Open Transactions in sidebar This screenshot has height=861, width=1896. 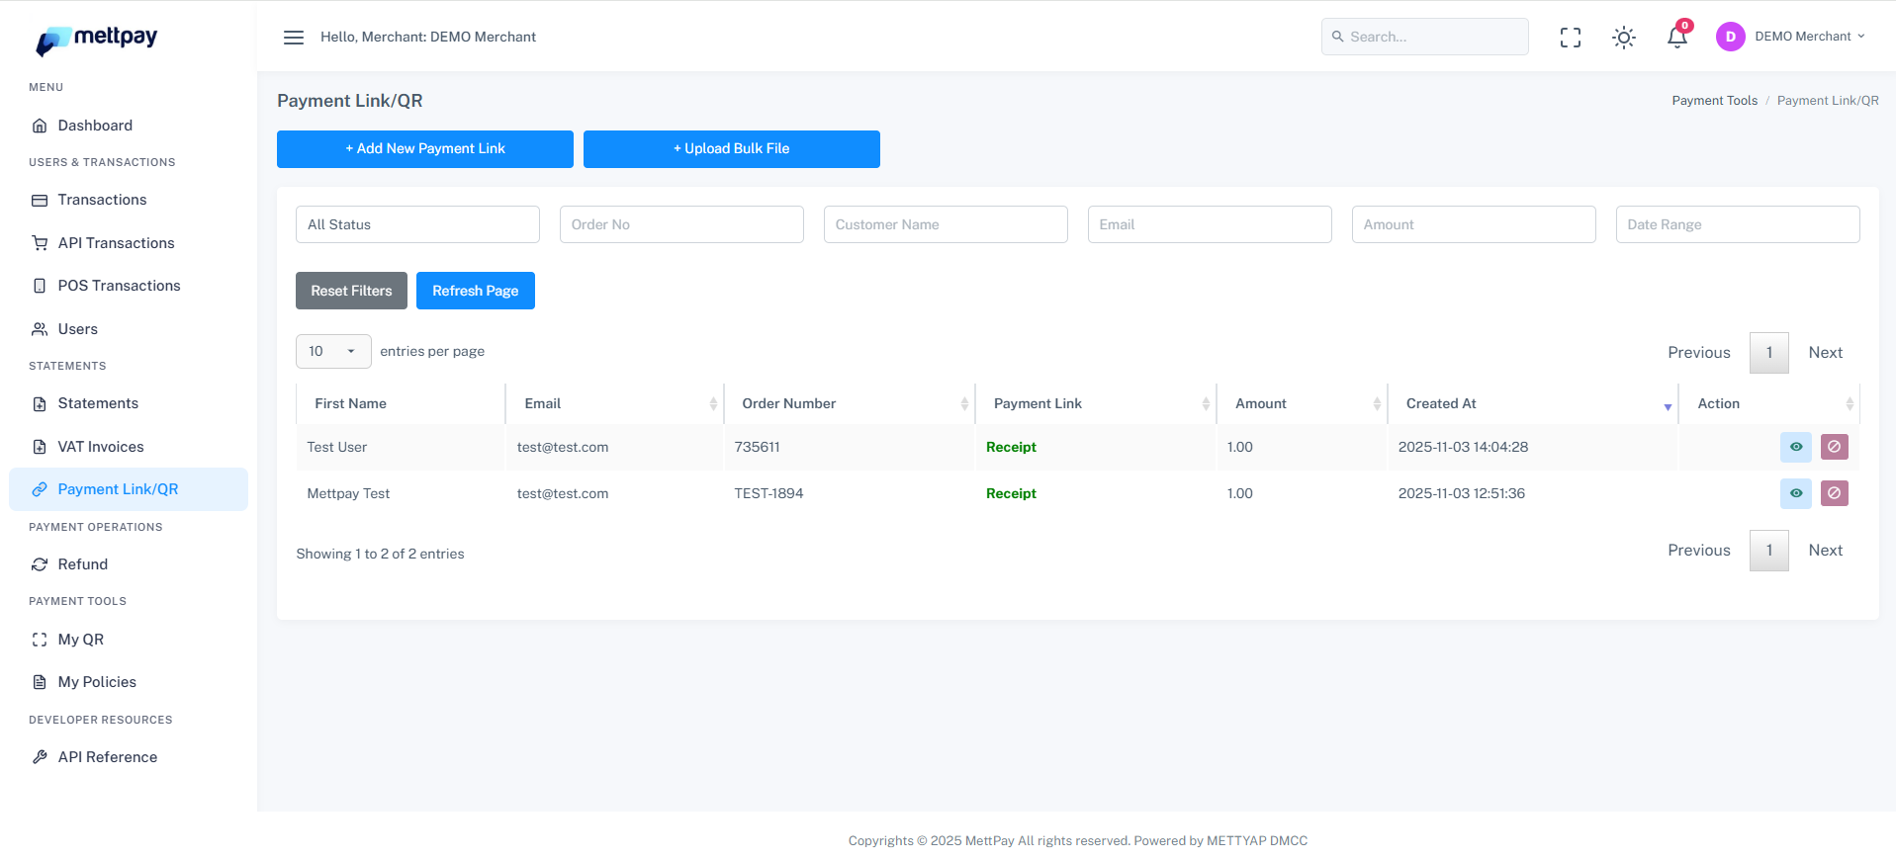pos(102,200)
